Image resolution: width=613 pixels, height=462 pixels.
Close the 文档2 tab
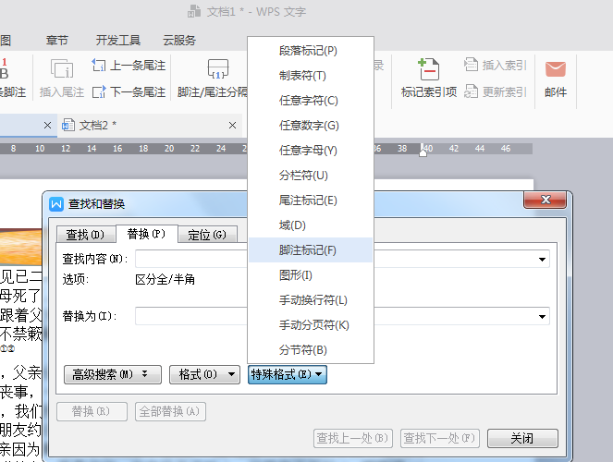point(232,126)
